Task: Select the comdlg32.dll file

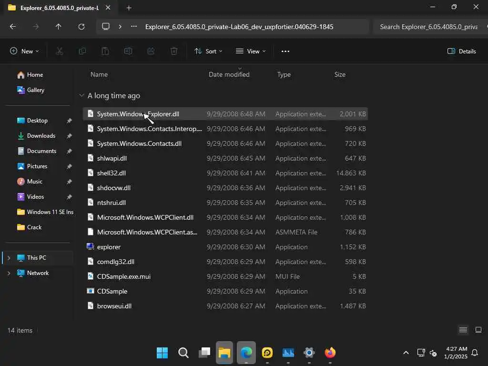Action: click(x=225, y=262)
